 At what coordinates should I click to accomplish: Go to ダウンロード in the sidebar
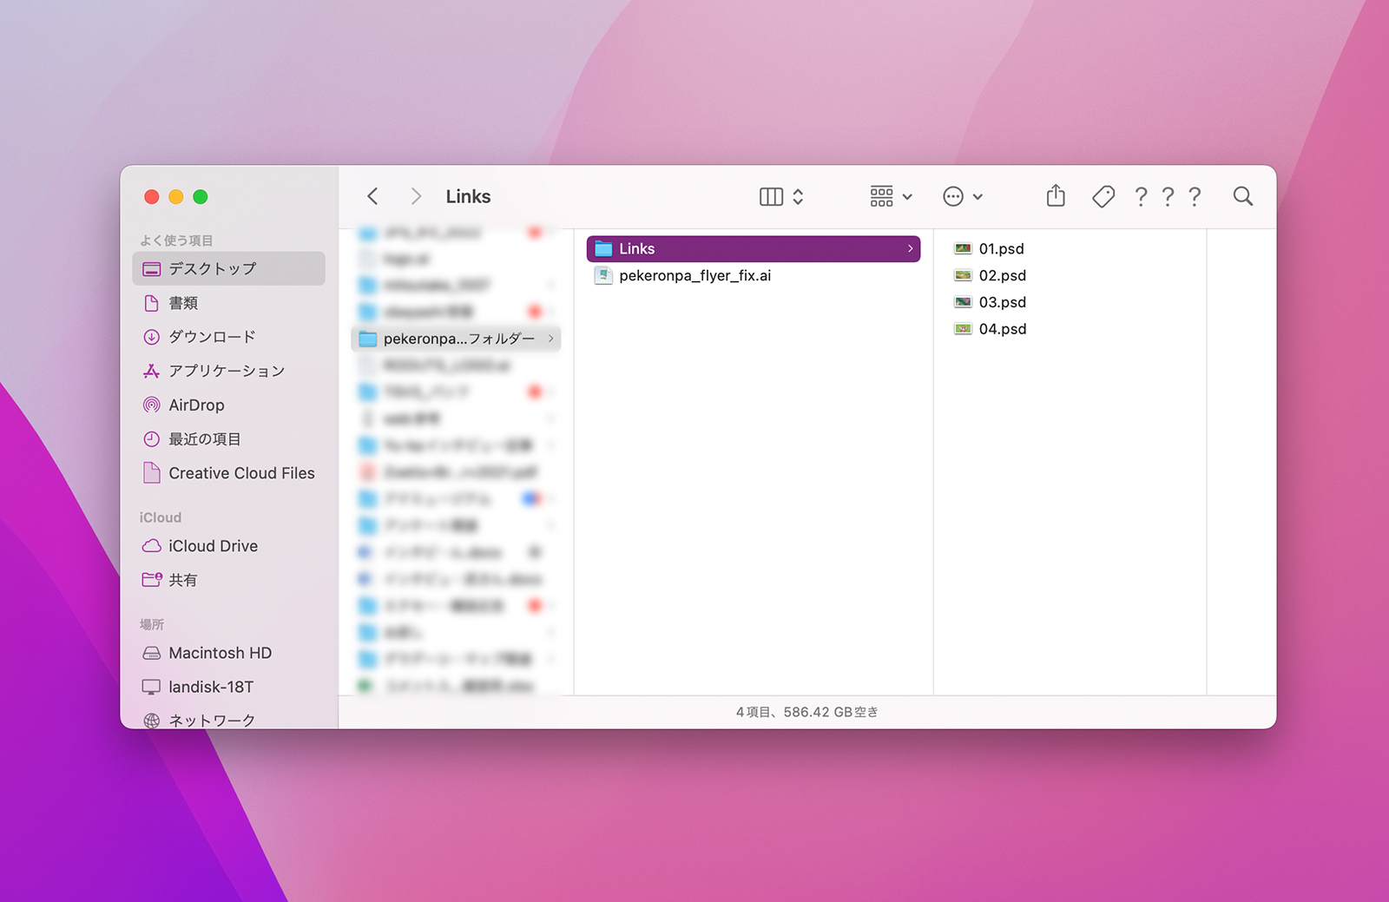coord(212,337)
